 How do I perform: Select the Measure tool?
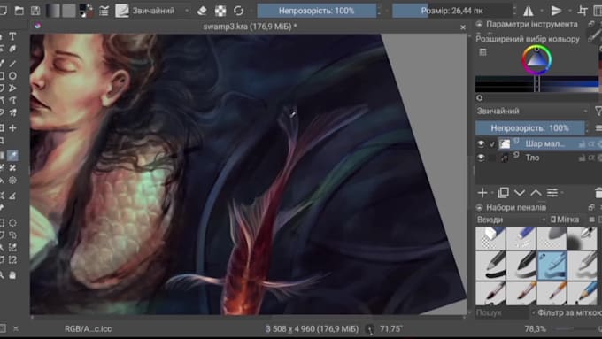pos(12,196)
